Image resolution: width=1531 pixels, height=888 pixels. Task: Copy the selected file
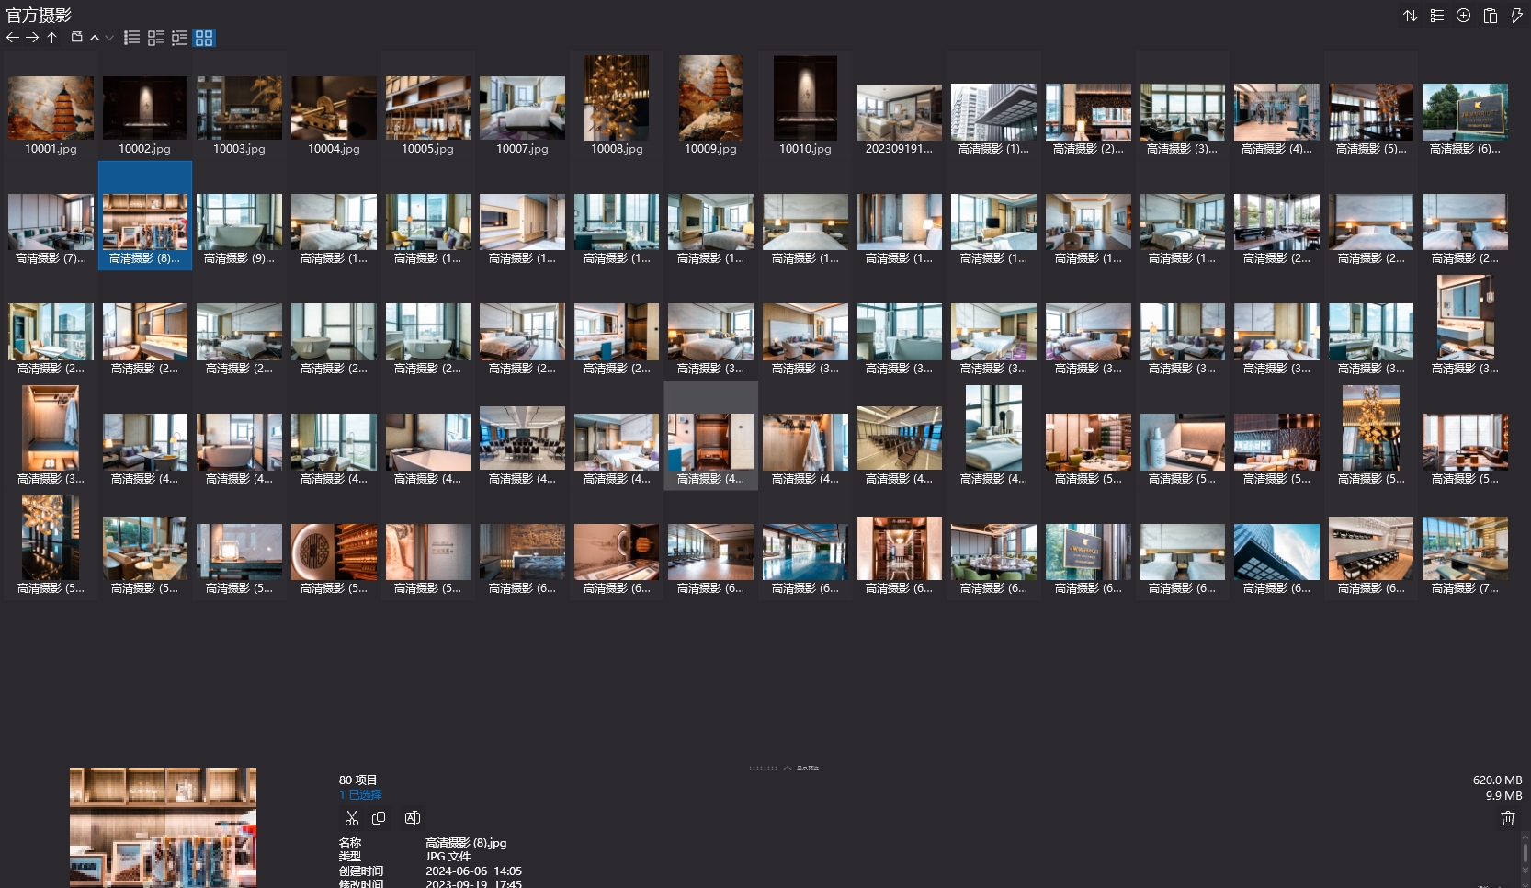click(x=379, y=818)
